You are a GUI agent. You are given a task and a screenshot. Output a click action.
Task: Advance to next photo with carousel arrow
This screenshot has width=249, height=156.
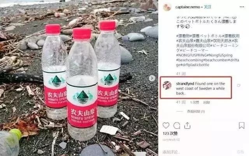(x=152, y=78)
